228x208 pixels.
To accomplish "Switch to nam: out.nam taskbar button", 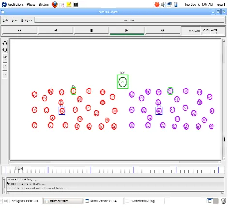I will pos(63,201).
